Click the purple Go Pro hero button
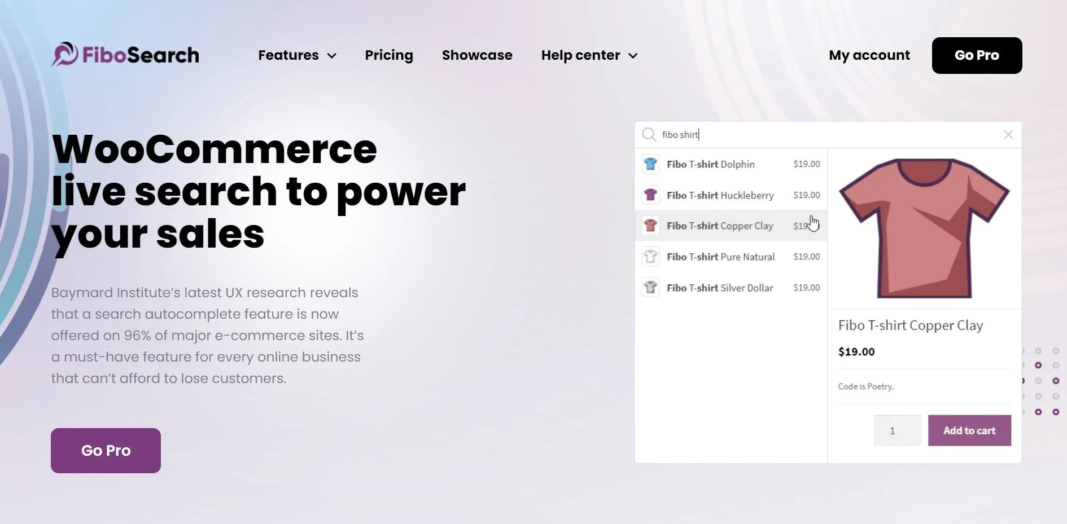Screen dimensions: 1067x524 [x=106, y=450]
